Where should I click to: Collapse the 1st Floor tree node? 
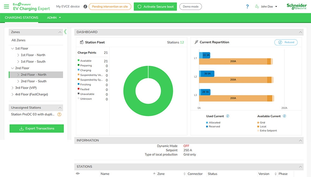click(13, 48)
